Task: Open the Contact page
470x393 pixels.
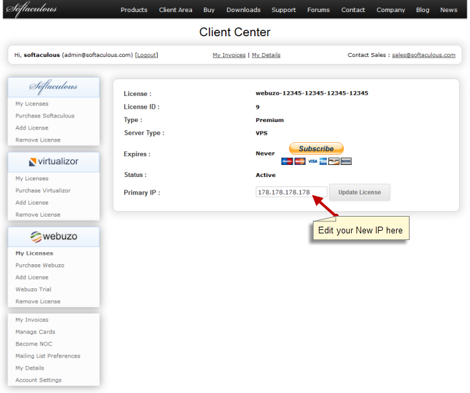Action: pos(353,10)
